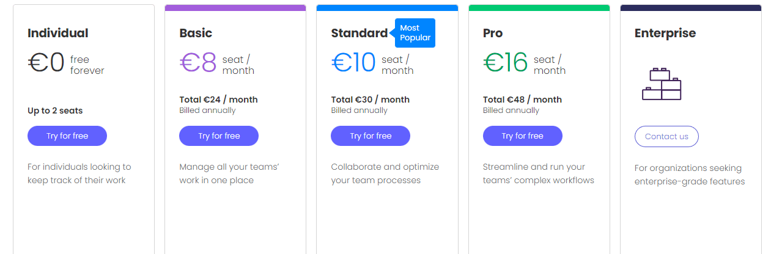Click the Most Popular badge on Standard
Screen dimensions: 771x254
pyautogui.click(x=415, y=33)
